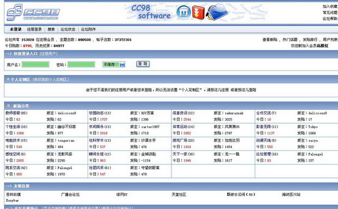Click the CC98 site logo
Screen dimensions: 338x209
click(x=33, y=12)
